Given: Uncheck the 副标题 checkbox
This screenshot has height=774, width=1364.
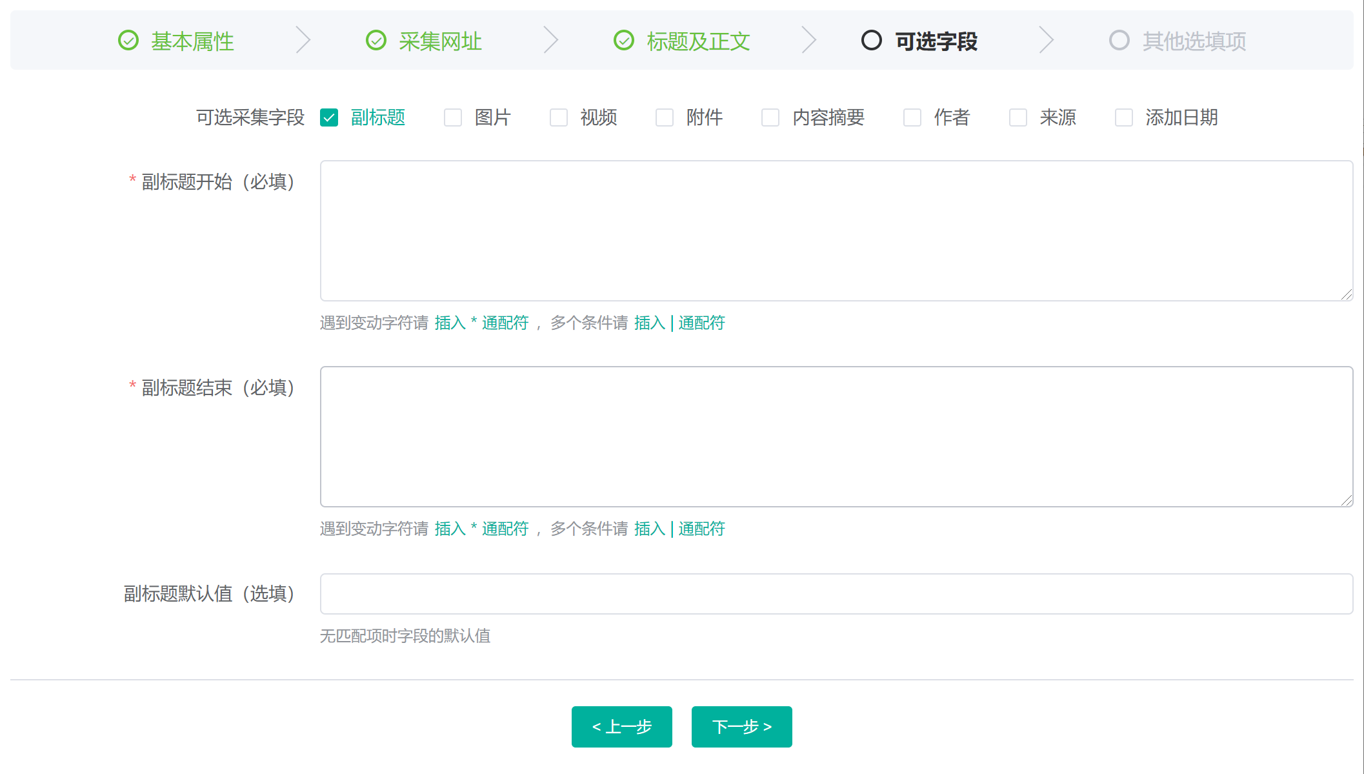Looking at the screenshot, I should [x=329, y=117].
